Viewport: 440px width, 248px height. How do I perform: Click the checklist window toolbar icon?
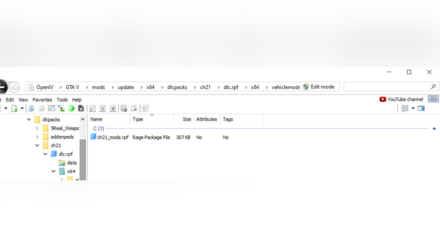coord(52,108)
